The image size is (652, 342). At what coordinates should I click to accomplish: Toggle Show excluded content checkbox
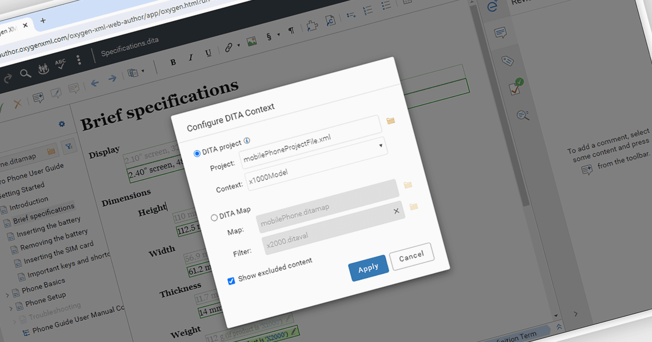point(231,280)
